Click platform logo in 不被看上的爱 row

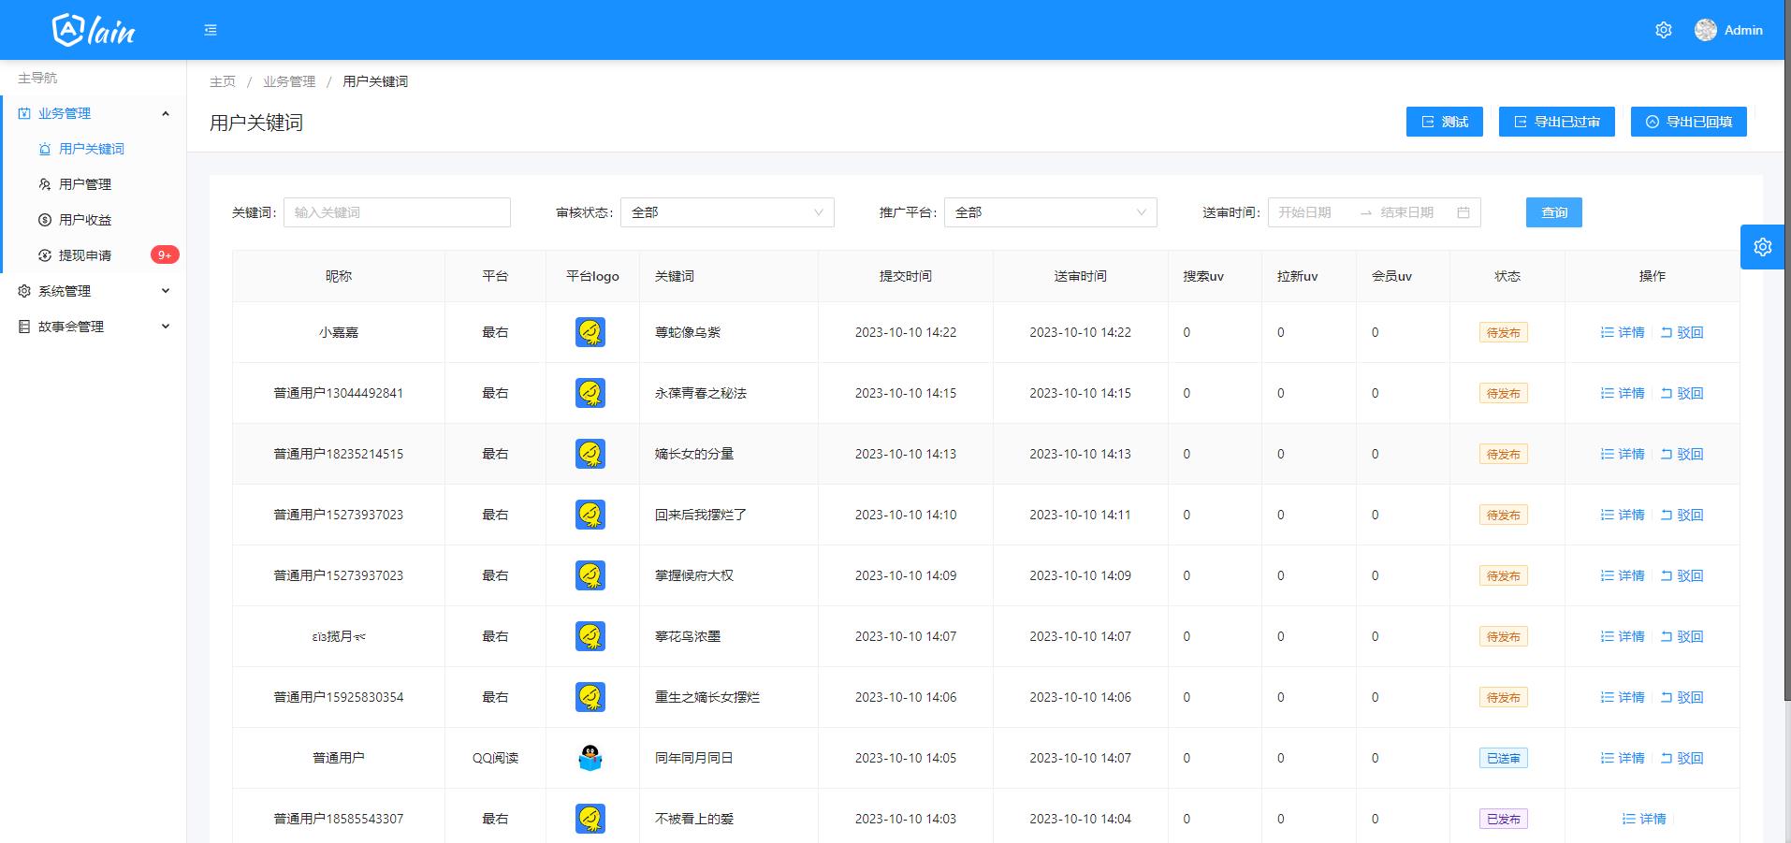coord(590,819)
